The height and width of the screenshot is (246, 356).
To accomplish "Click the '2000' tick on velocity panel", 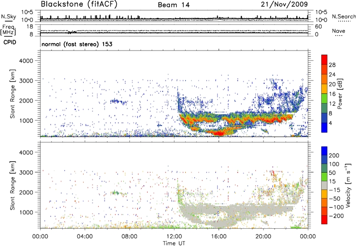I will point(26,192).
